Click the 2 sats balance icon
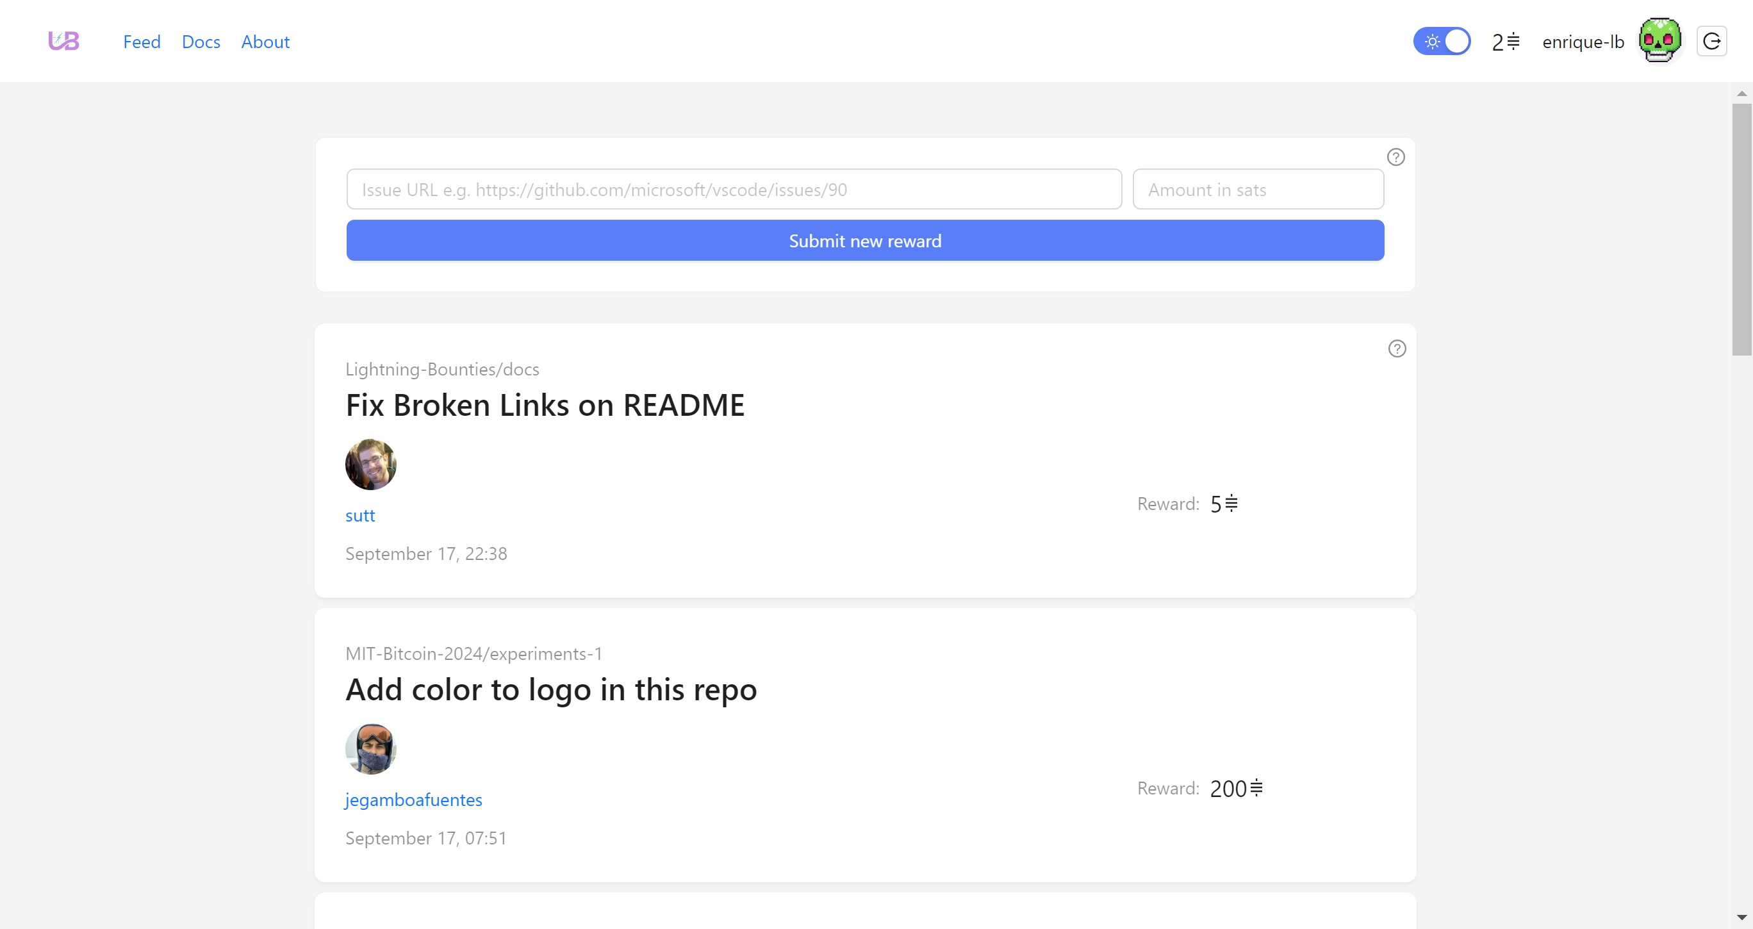Viewport: 1753px width, 929px height. click(x=1505, y=42)
